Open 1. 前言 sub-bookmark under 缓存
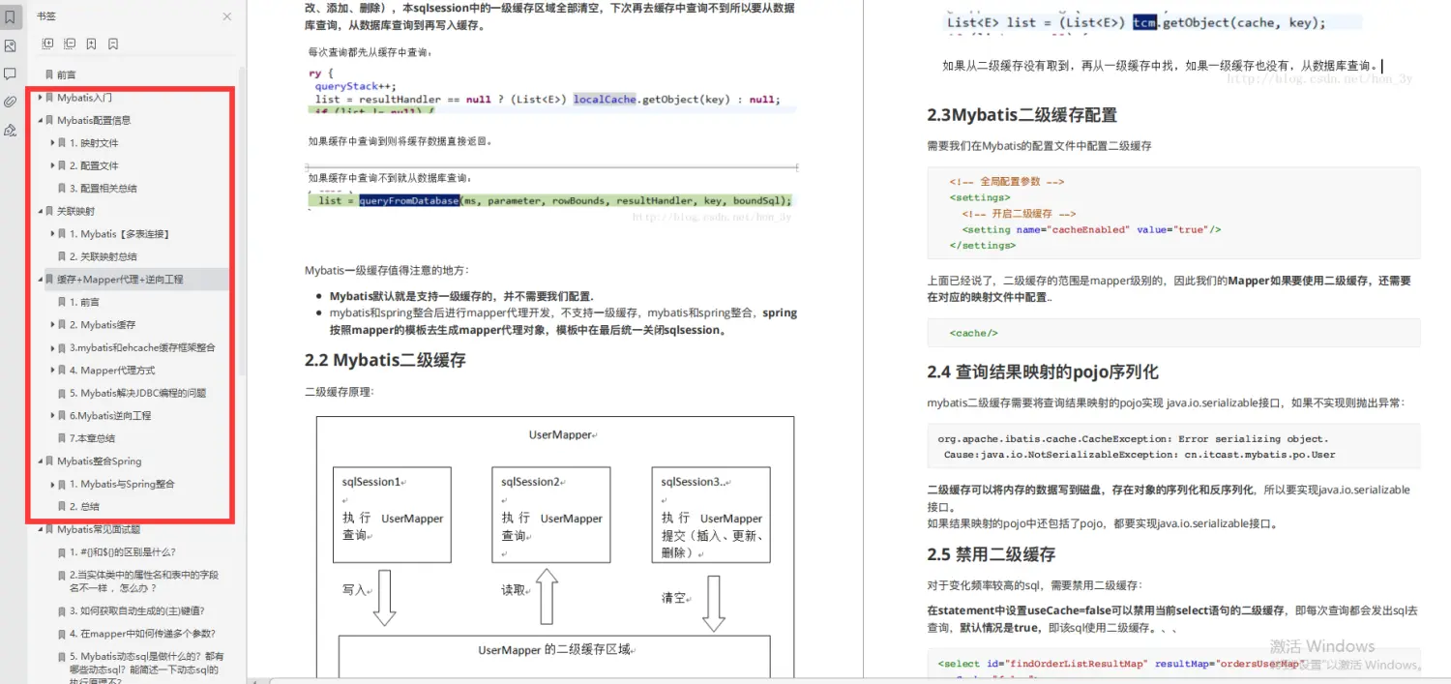 (x=84, y=302)
